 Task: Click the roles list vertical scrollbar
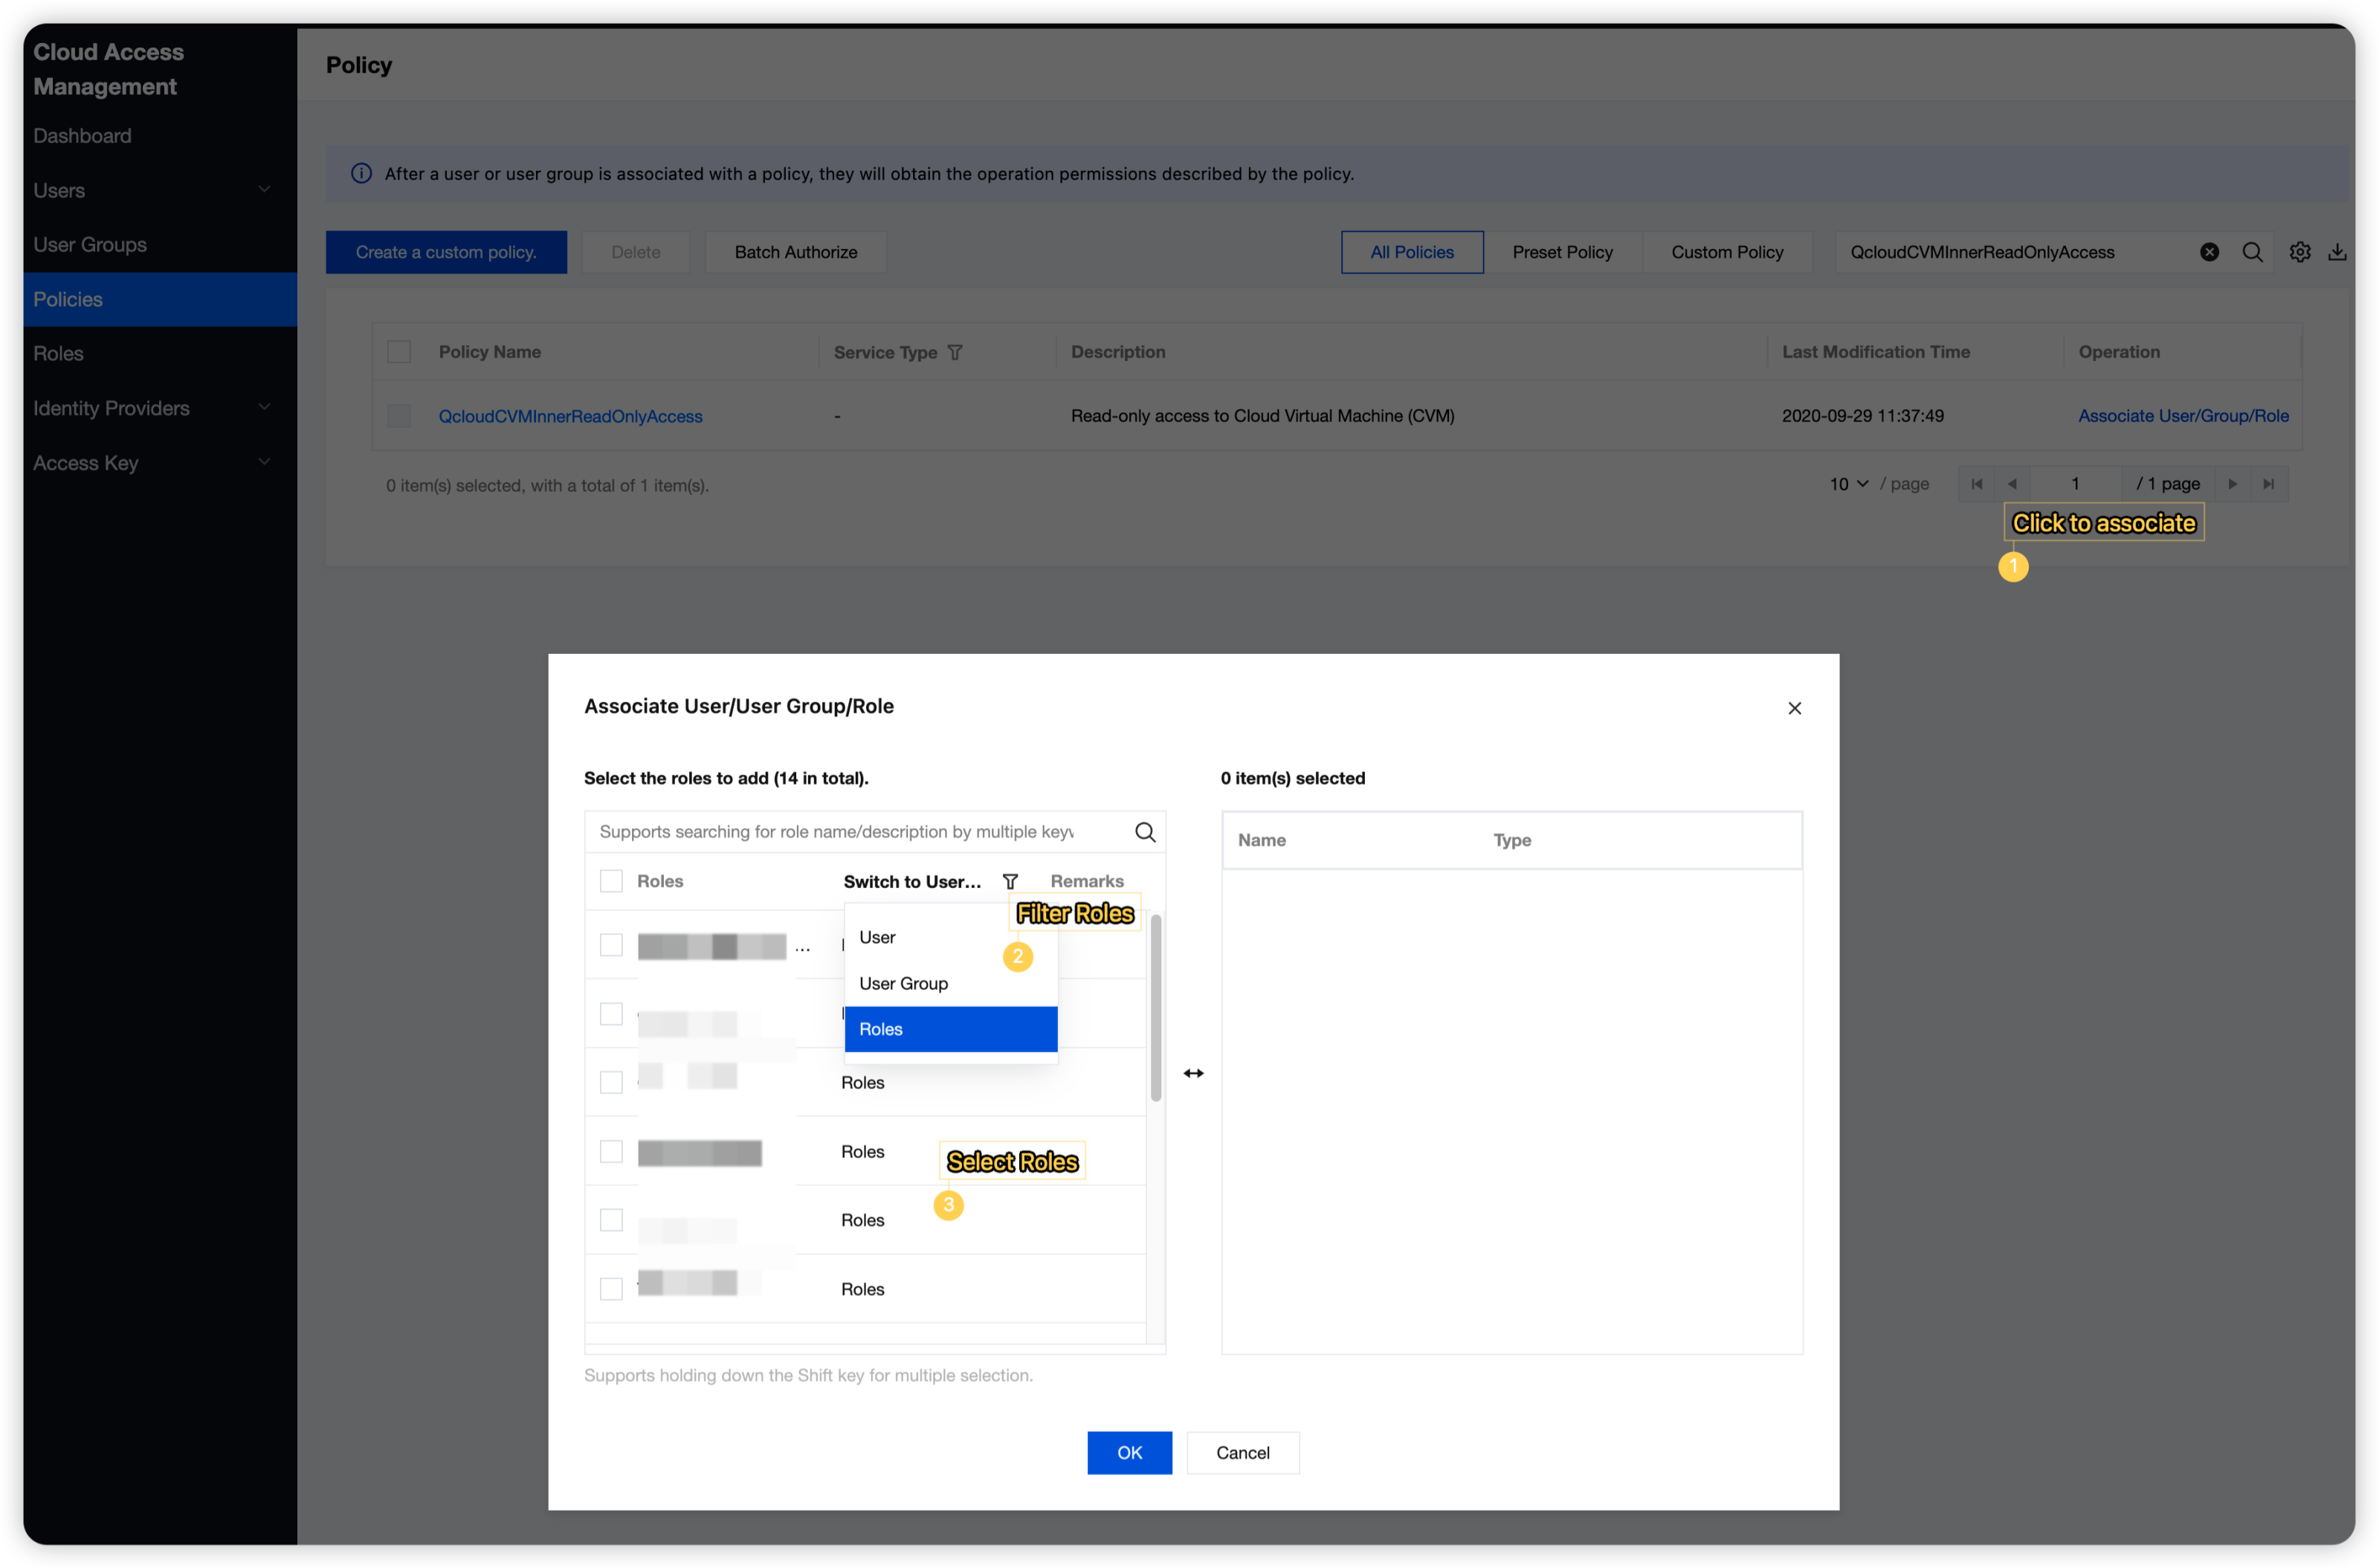click(1155, 1006)
